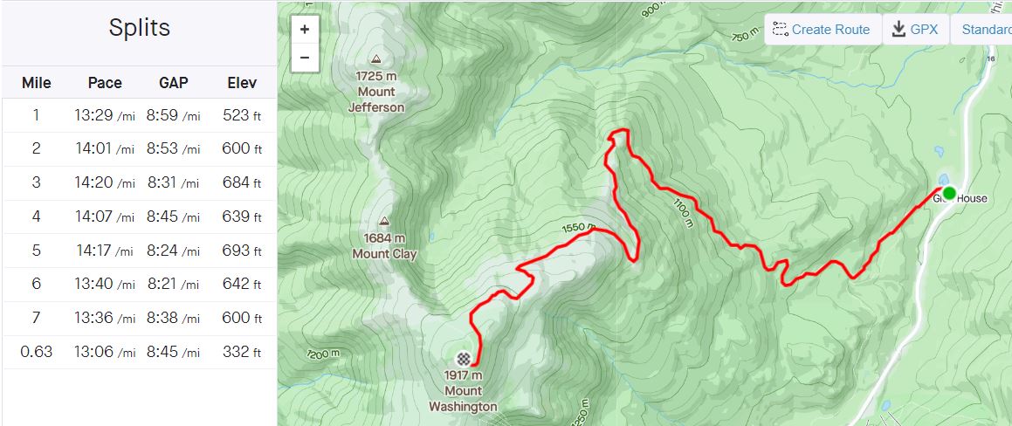Select the green start marker at Glen House
The image size is (1012, 426).
pos(949,192)
